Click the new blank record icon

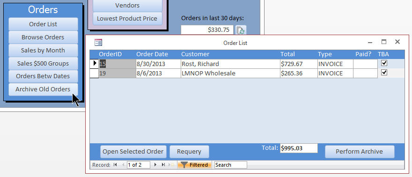pos(171,165)
